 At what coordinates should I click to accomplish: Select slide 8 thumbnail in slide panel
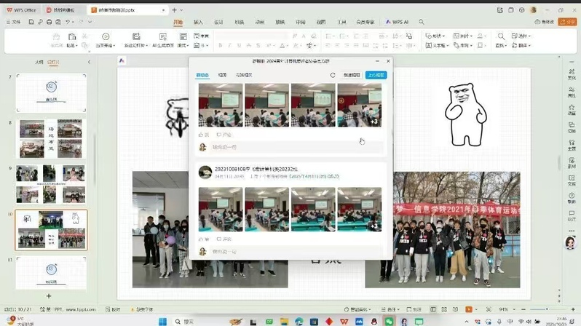(x=51, y=139)
